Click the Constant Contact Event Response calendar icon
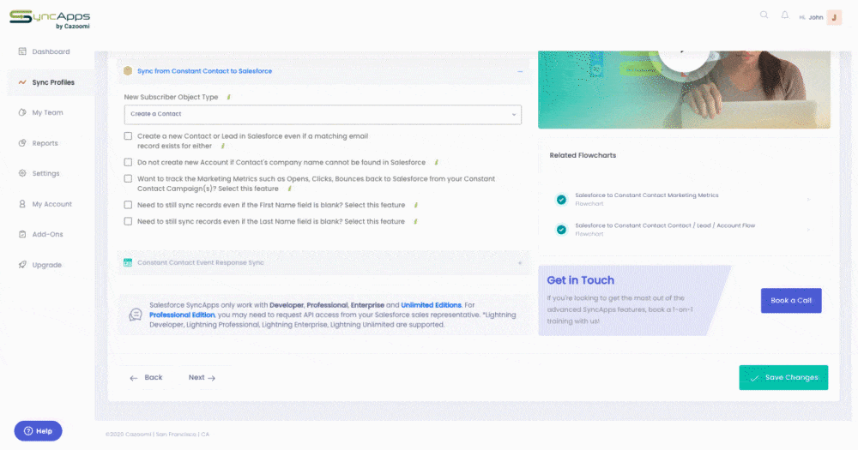Image resolution: width=858 pixels, height=450 pixels. (x=128, y=262)
